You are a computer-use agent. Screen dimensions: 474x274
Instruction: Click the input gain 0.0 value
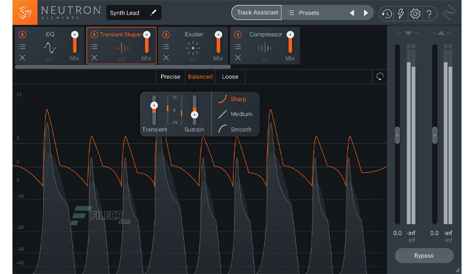coord(397,233)
